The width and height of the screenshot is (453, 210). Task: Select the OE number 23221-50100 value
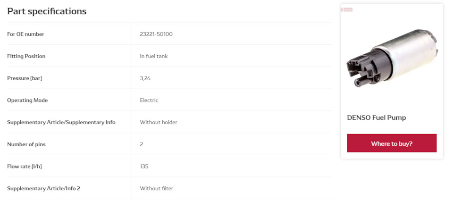(159, 34)
